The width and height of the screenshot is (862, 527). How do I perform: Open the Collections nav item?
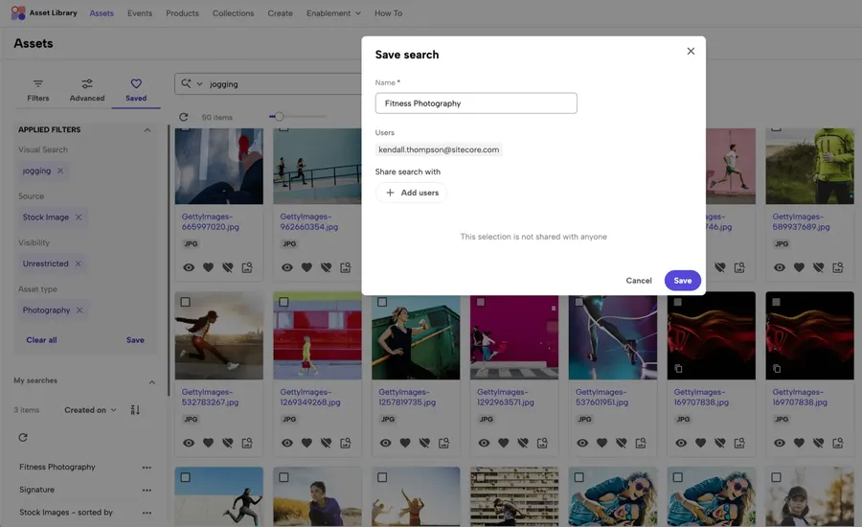pyautogui.click(x=233, y=13)
